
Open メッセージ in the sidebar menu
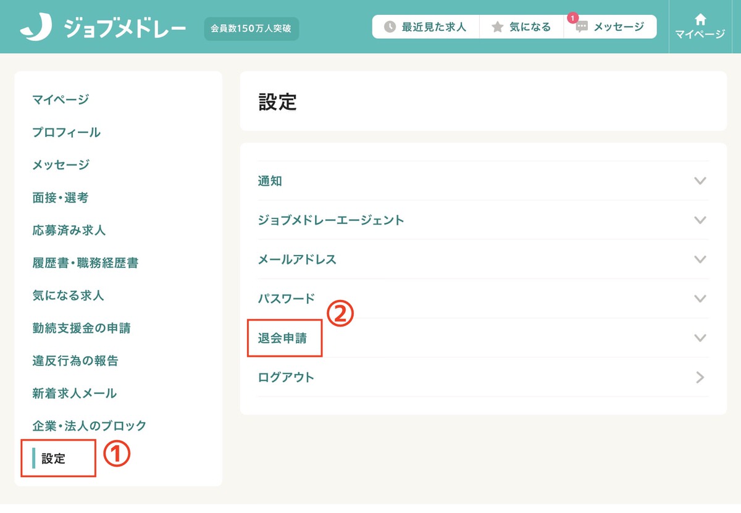pos(61,165)
